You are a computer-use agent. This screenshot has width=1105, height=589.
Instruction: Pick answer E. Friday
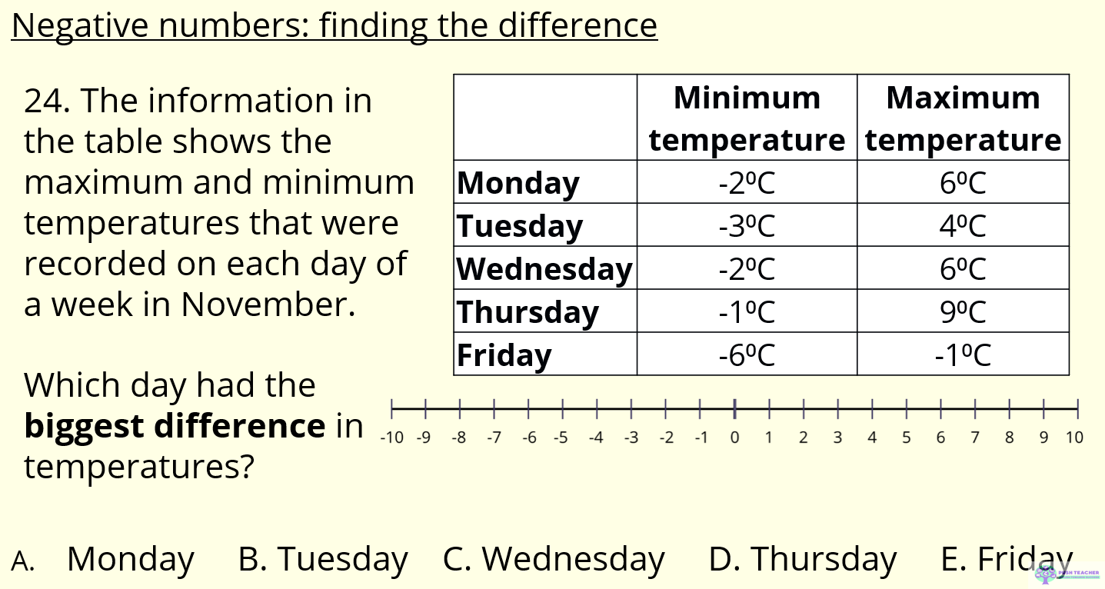(x=1007, y=560)
